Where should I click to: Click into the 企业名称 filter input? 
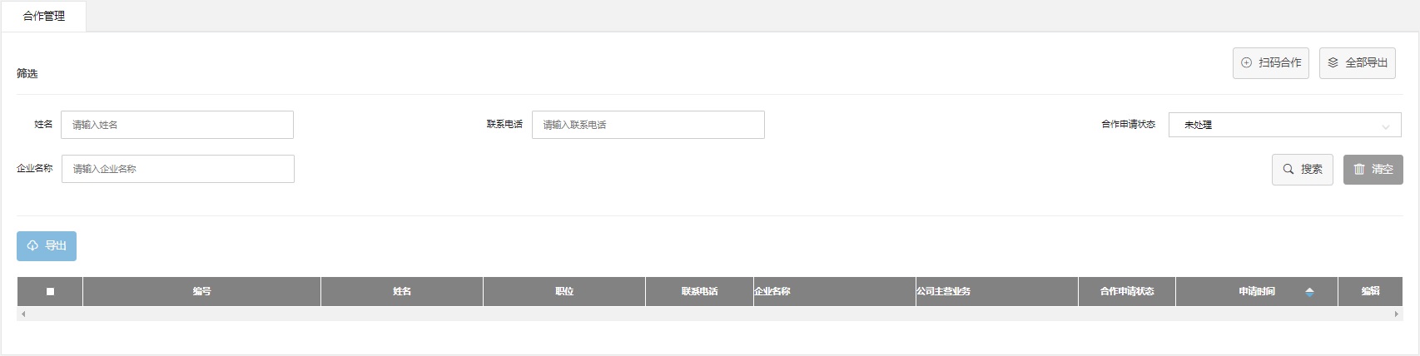point(177,170)
